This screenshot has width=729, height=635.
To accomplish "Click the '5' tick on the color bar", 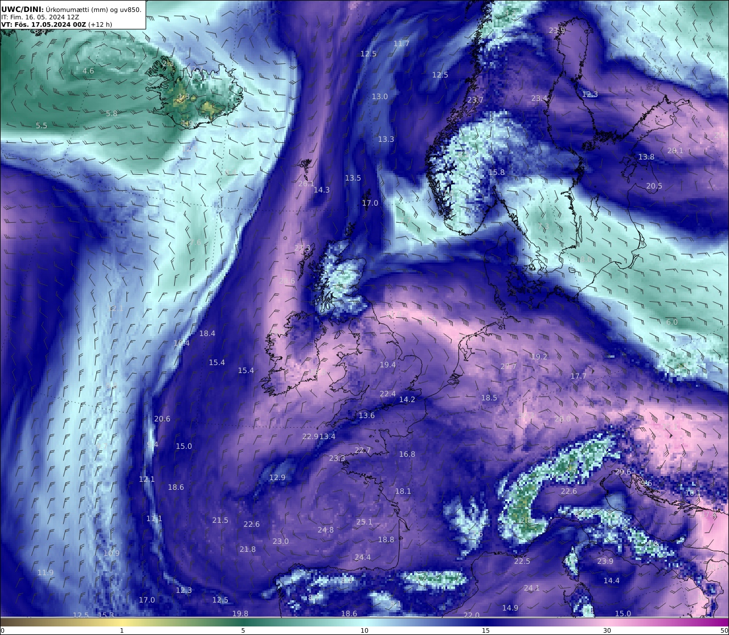I will (243, 630).
